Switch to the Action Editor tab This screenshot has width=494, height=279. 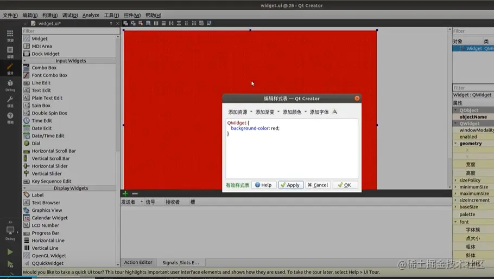[138, 262]
